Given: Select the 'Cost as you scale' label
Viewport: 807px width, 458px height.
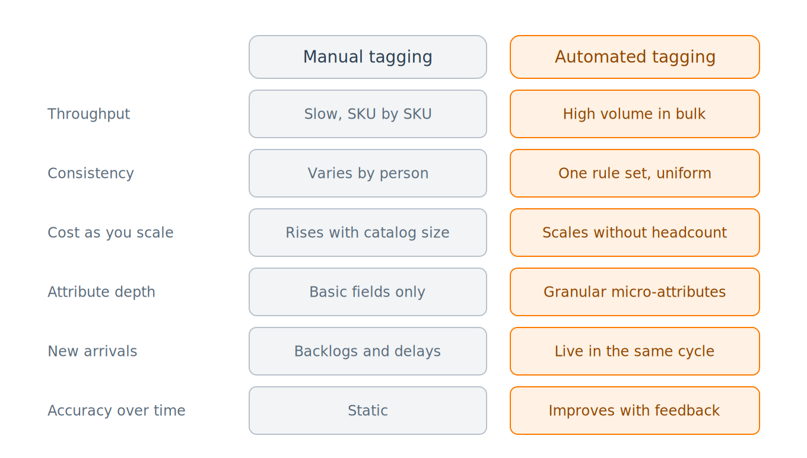Looking at the screenshot, I should coord(110,233).
